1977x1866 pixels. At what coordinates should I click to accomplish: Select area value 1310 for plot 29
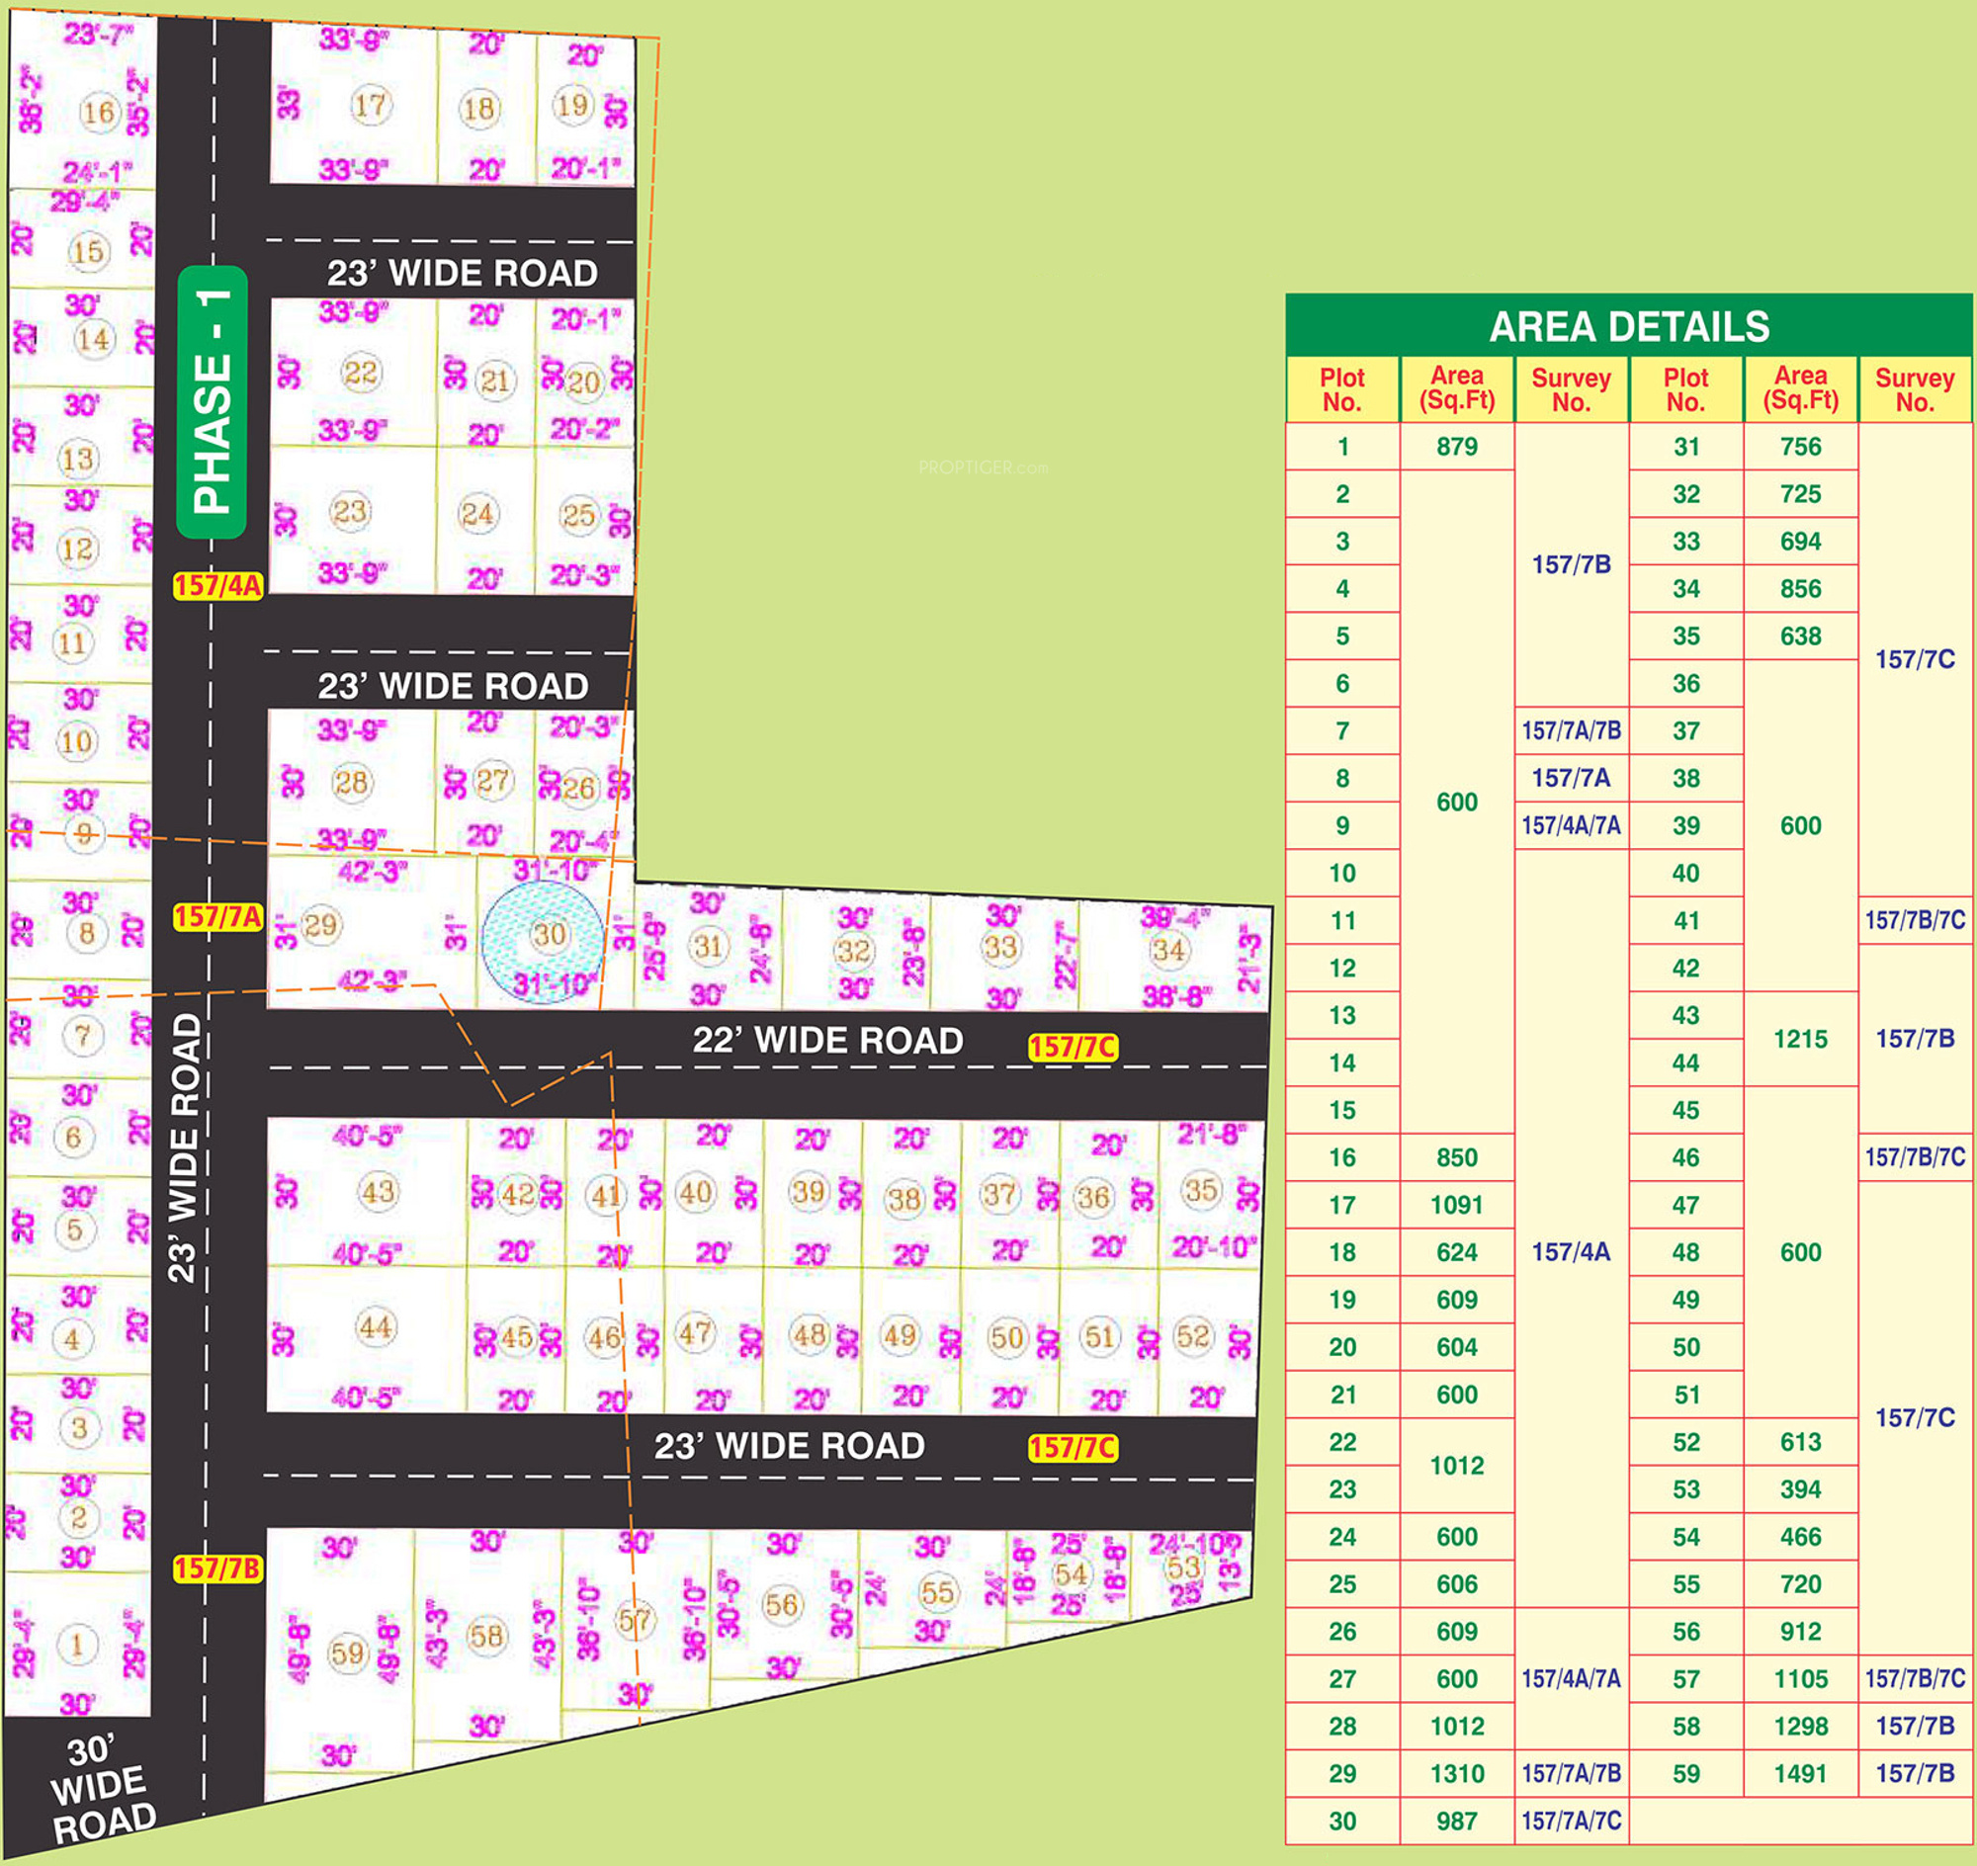pos(1457,1773)
